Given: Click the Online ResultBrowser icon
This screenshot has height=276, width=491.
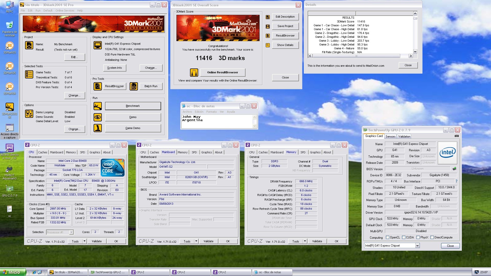Looking at the screenshot, I should pos(194,73).
